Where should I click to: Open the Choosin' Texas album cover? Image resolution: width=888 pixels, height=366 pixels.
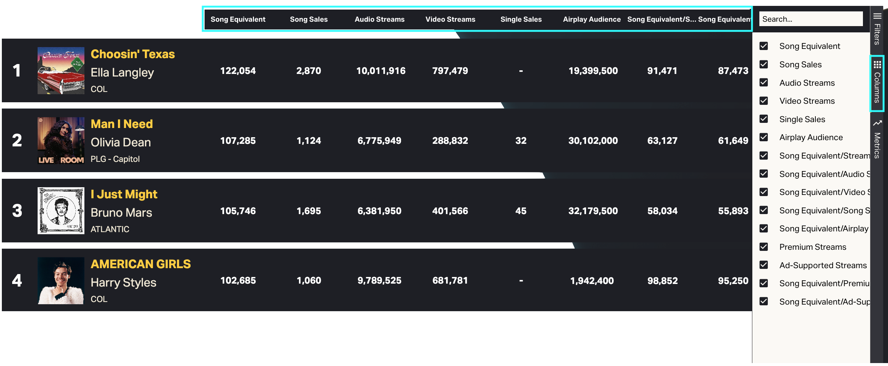(x=61, y=71)
